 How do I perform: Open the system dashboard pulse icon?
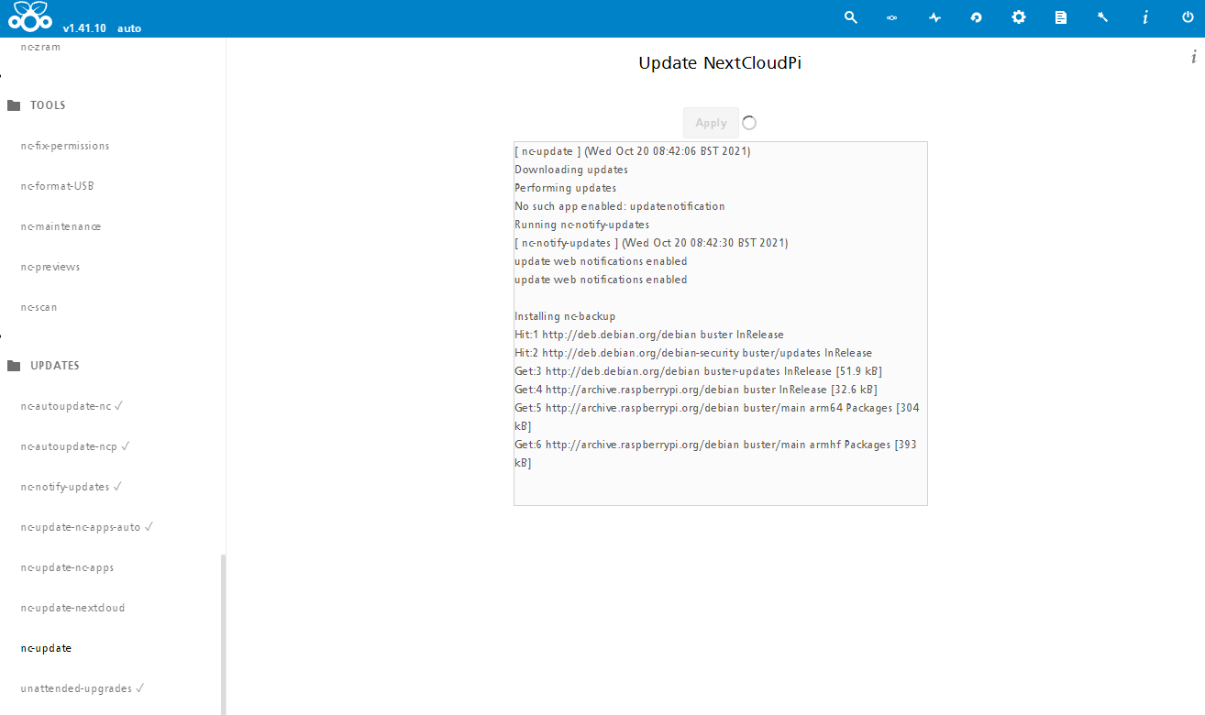(x=934, y=17)
